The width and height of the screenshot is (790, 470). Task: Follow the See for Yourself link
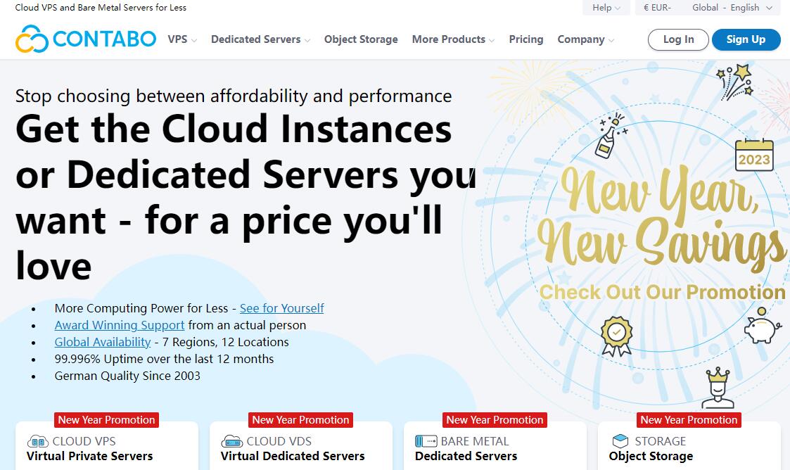(x=281, y=308)
